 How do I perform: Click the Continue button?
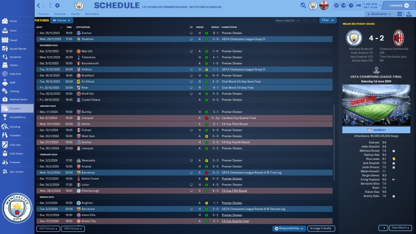[x=398, y=6]
